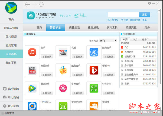Open the 铃声多多 app icon
Viewport: 163px width, 116px height.
click(94, 88)
